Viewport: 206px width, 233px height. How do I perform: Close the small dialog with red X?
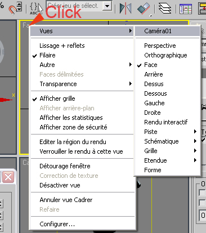8,177
